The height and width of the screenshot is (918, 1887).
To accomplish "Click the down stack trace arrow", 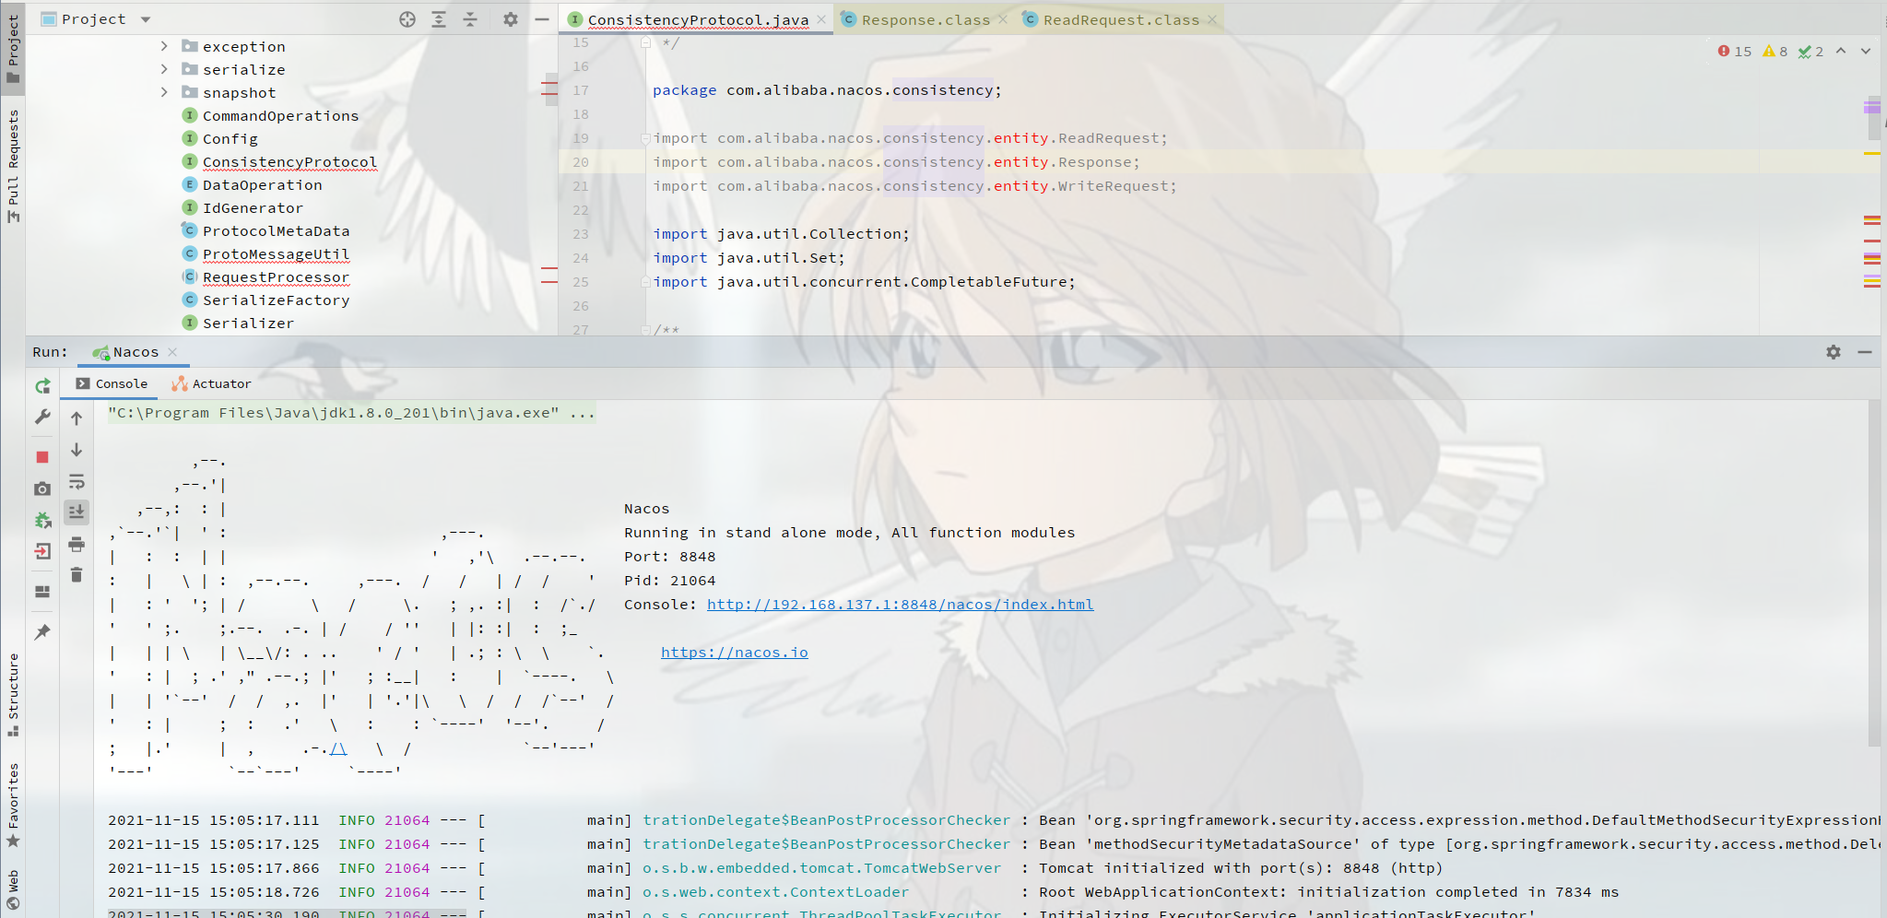I will pos(77,450).
